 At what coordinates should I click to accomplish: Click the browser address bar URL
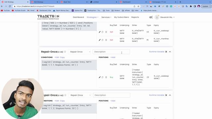coord(35,6)
